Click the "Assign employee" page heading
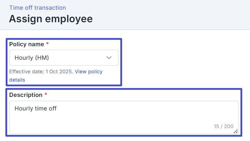This screenshot has height=141, width=250. click(x=51, y=19)
